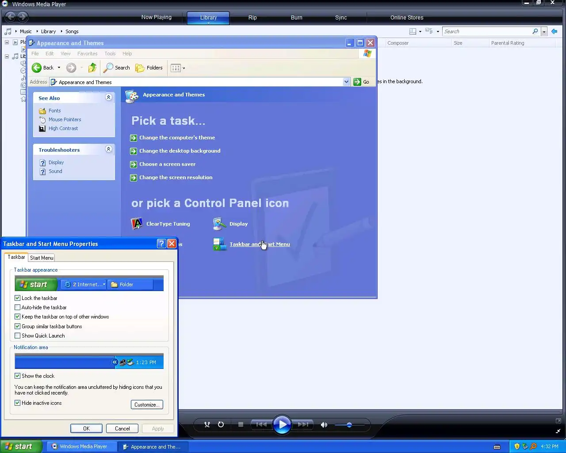Open the Burn tab in Media Player

coord(296,18)
